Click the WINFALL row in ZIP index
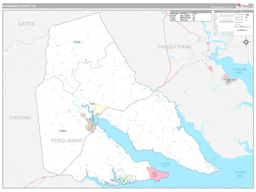Image resolution: width=256 pixels, height=192 pixels. [191, 20]
